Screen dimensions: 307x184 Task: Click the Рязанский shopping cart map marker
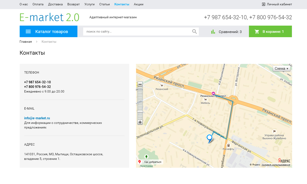[162, 86]
